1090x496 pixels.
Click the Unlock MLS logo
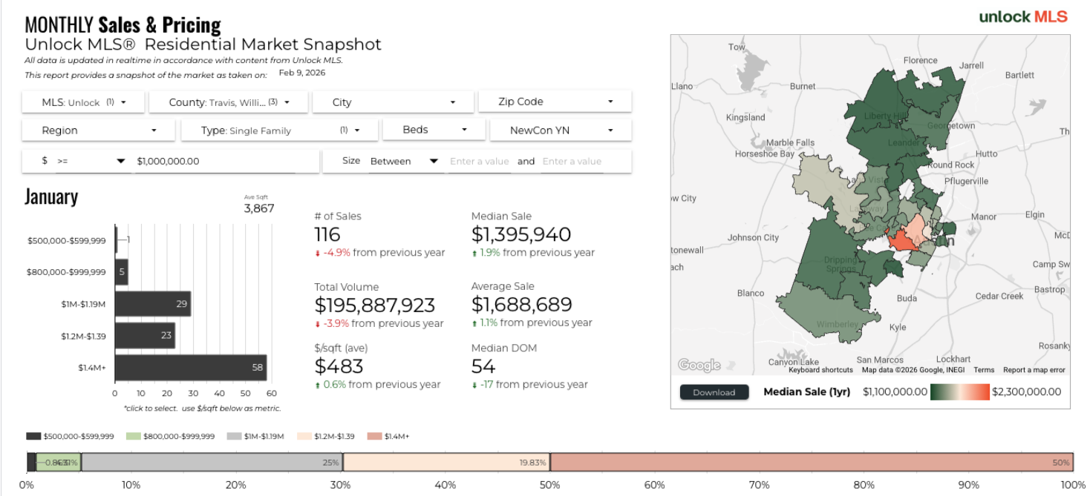pyautogui.click(x=1023, y=16)
